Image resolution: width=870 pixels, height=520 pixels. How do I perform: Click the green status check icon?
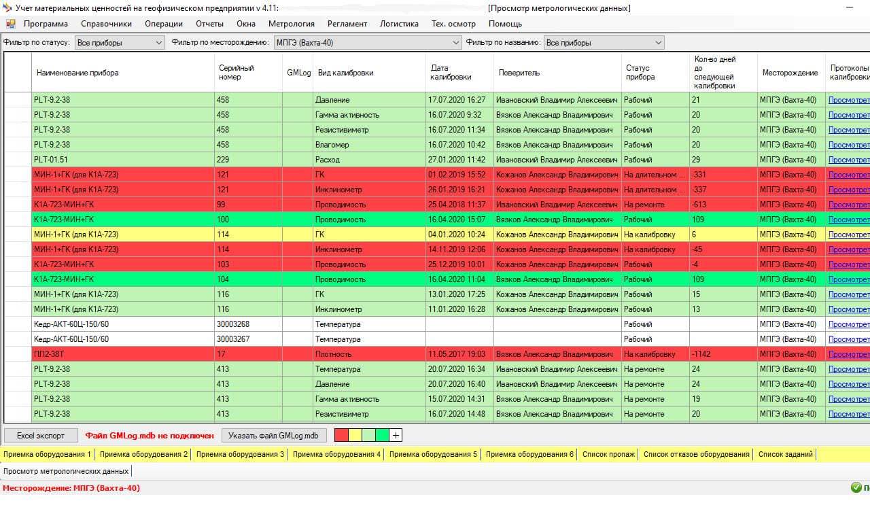(x=856, y=487)
